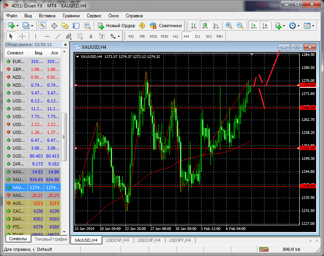The image size is (324, 256).
Task: Switch chart to Bar Chart icon
Action: click(x=194, y=26)
